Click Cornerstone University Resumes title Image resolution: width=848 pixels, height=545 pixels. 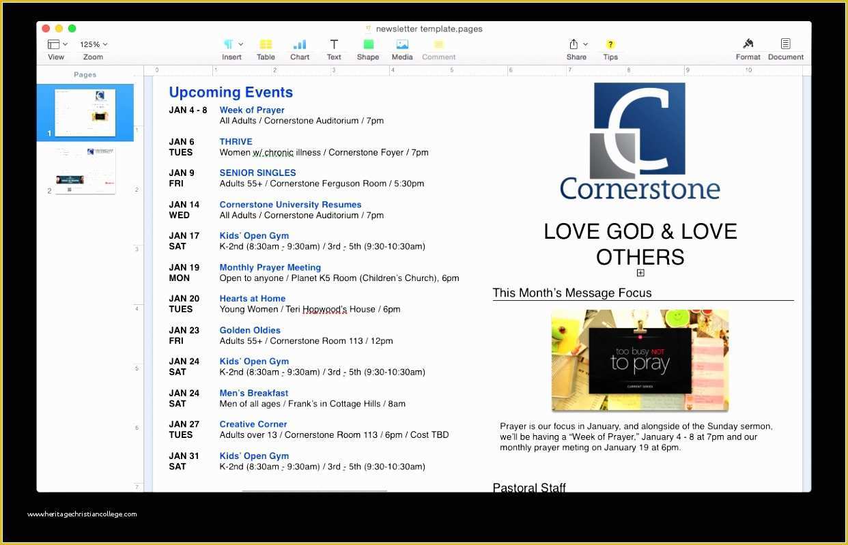(290, 205)
